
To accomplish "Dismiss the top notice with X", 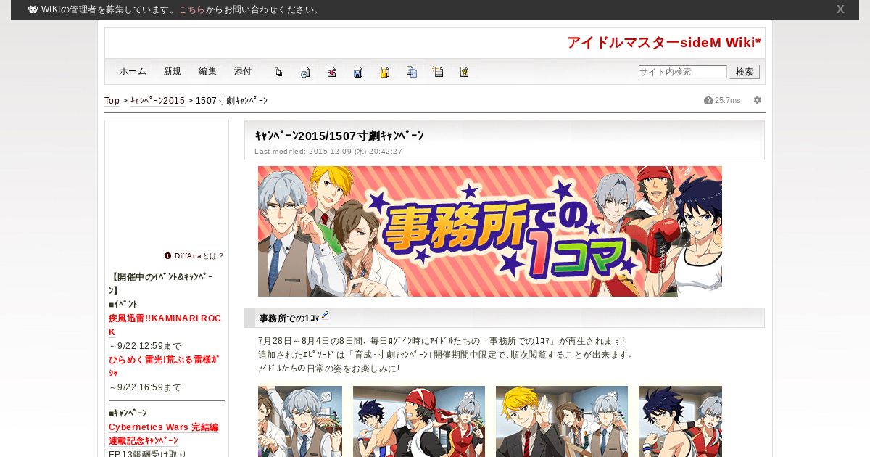I will click(840, 9).
